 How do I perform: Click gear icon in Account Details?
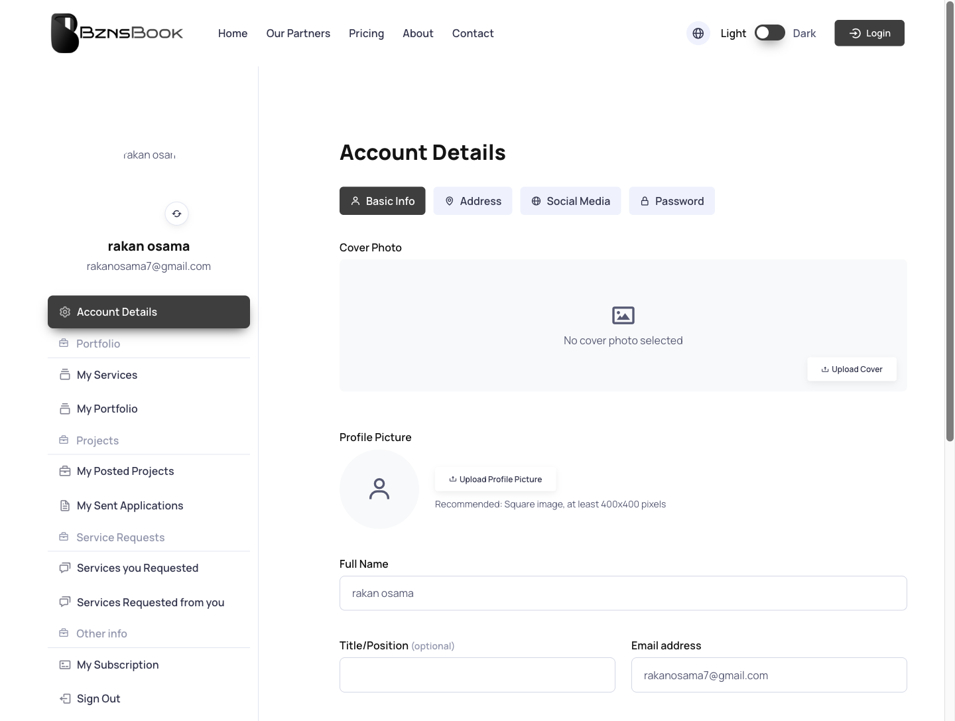65,312
